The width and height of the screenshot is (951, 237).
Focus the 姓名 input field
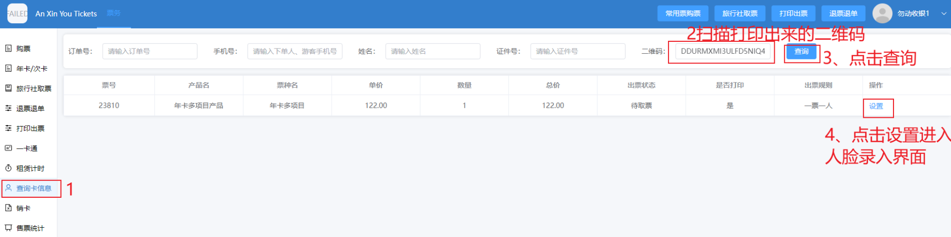(x=433, y=51)
